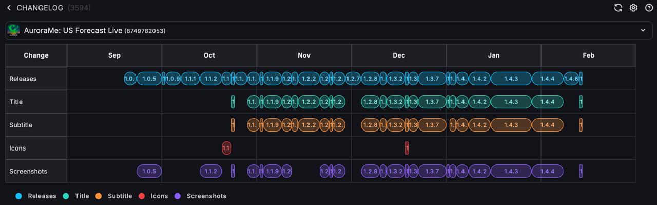657x205 pixels.
Task: Click the 1.1.9 marker in Screenshots row
Action: pyautogui.click(x=273, y=171)
